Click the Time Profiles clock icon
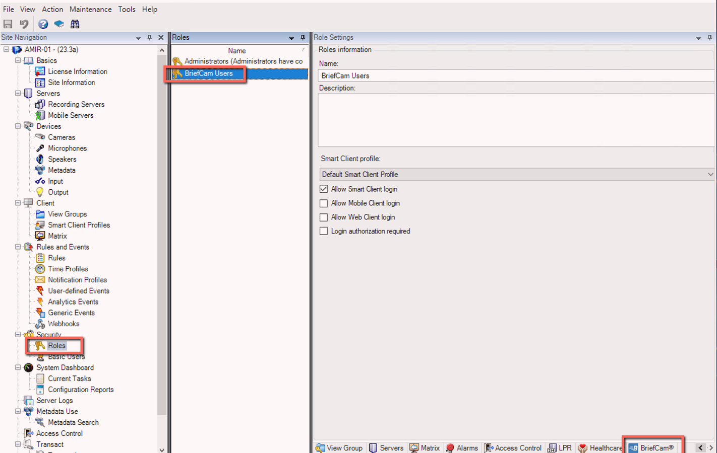 point(40,269)
